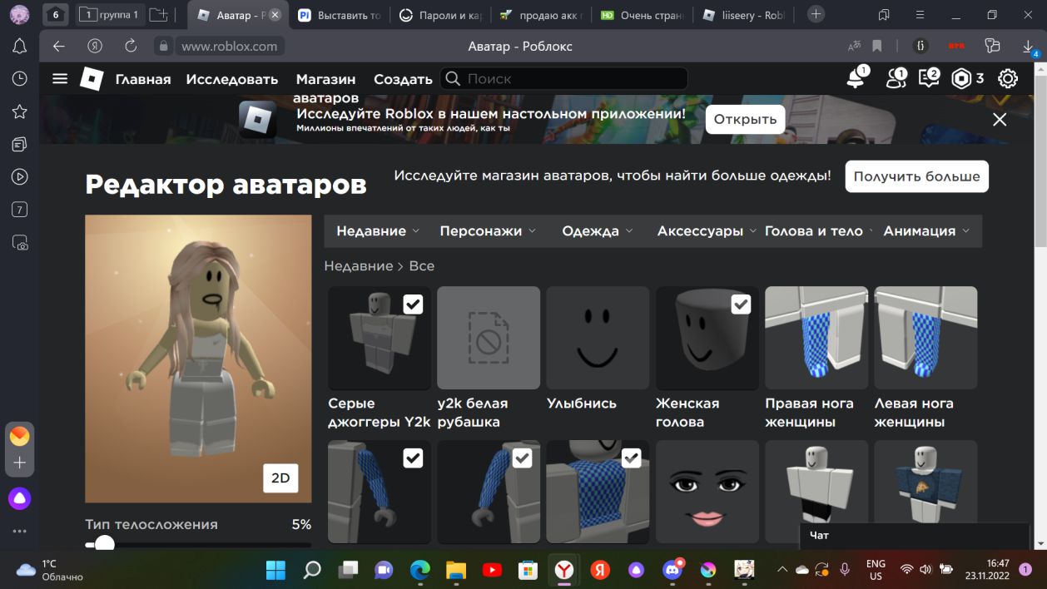Go to Исследовать in Roblox navbar
This screenshot has height=589, width=1047.
coord(232,79)
